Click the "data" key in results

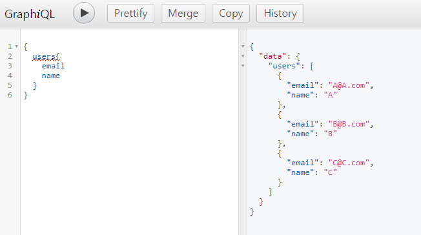click(x=272, y=56)
